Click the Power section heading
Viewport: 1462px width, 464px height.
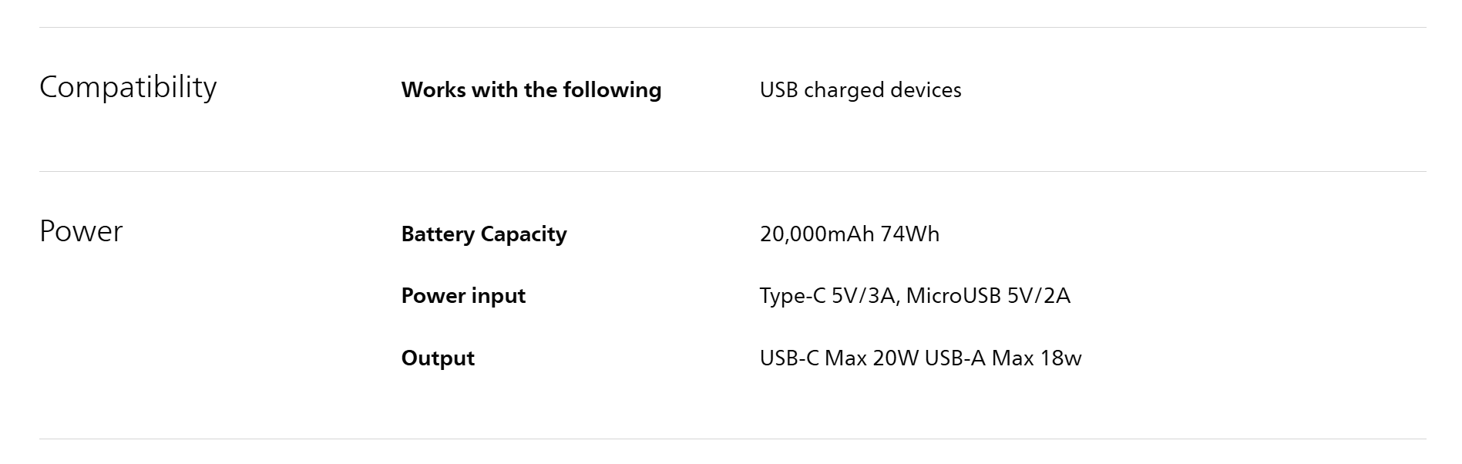coord(81,231)
